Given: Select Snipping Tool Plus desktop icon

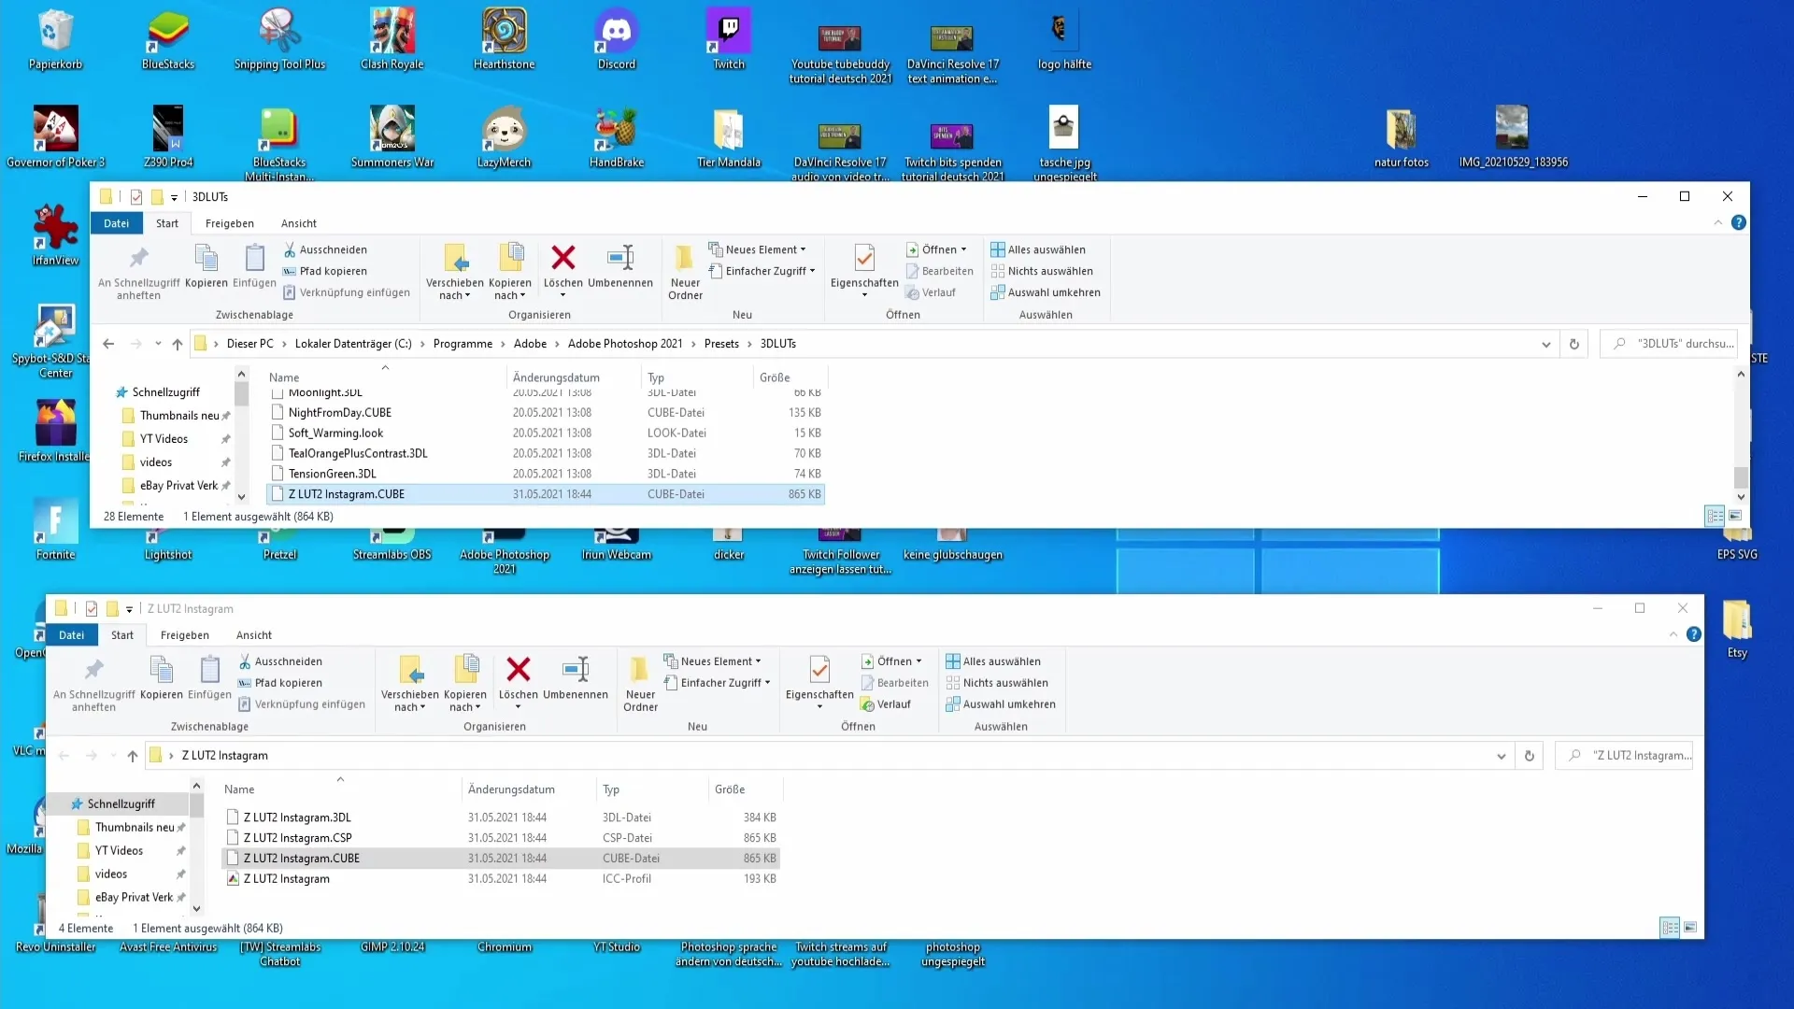Looking at the screenshot, I should pos(279,39).
